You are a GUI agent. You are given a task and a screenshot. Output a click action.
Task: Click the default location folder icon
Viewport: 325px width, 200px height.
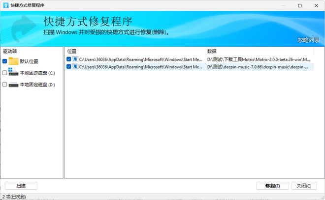coord(13,61)
